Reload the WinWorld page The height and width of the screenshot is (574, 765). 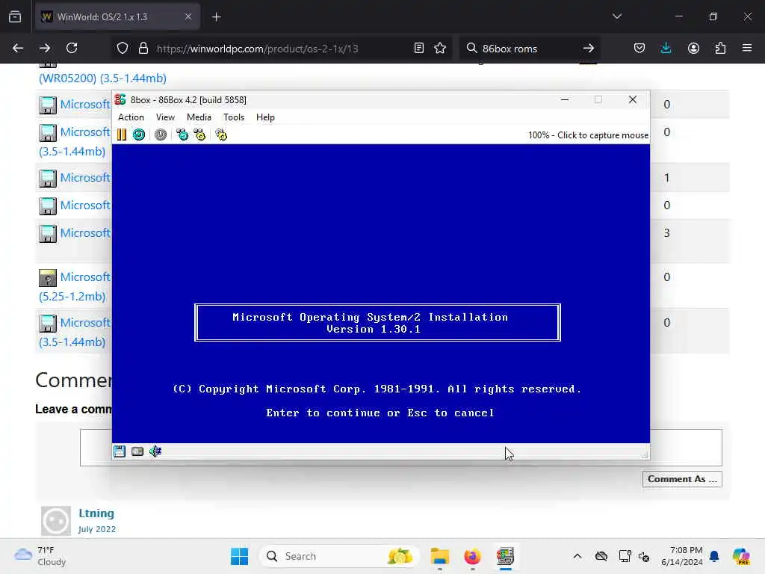click(72, 48)
